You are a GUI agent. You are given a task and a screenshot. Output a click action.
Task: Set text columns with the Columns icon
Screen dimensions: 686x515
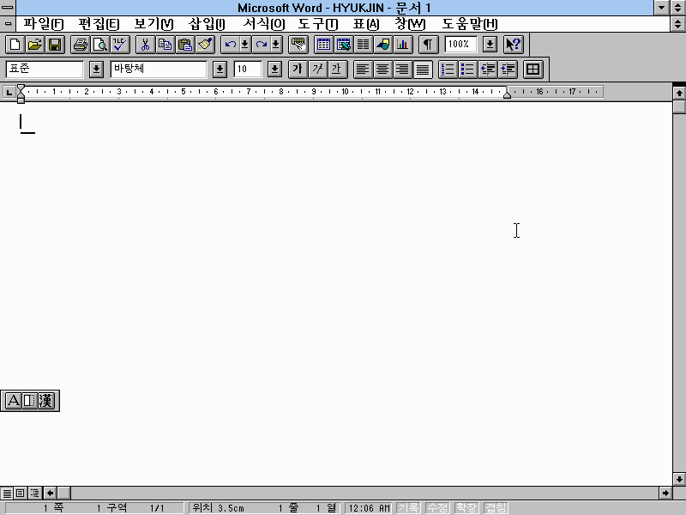coord(363,45)
